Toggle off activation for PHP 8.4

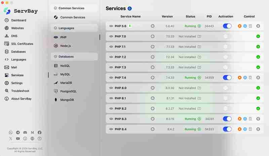click(x=227, y=129)
